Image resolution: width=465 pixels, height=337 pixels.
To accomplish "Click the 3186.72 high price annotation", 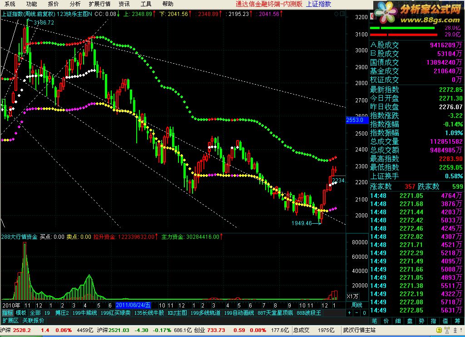I will pyautogui.click(x=44, y=23).
